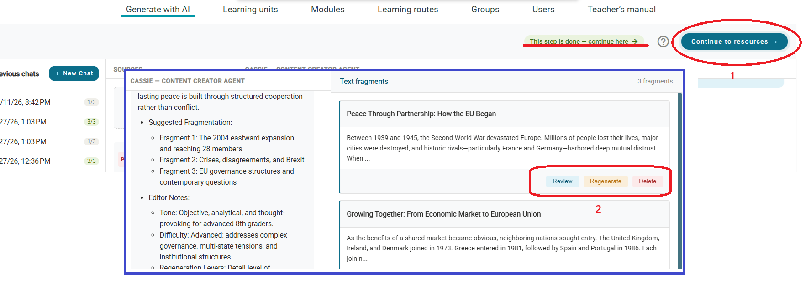Follow the 'This step is done — continue here' link
This screenshot has height=285, width=811.
(584, 41)
